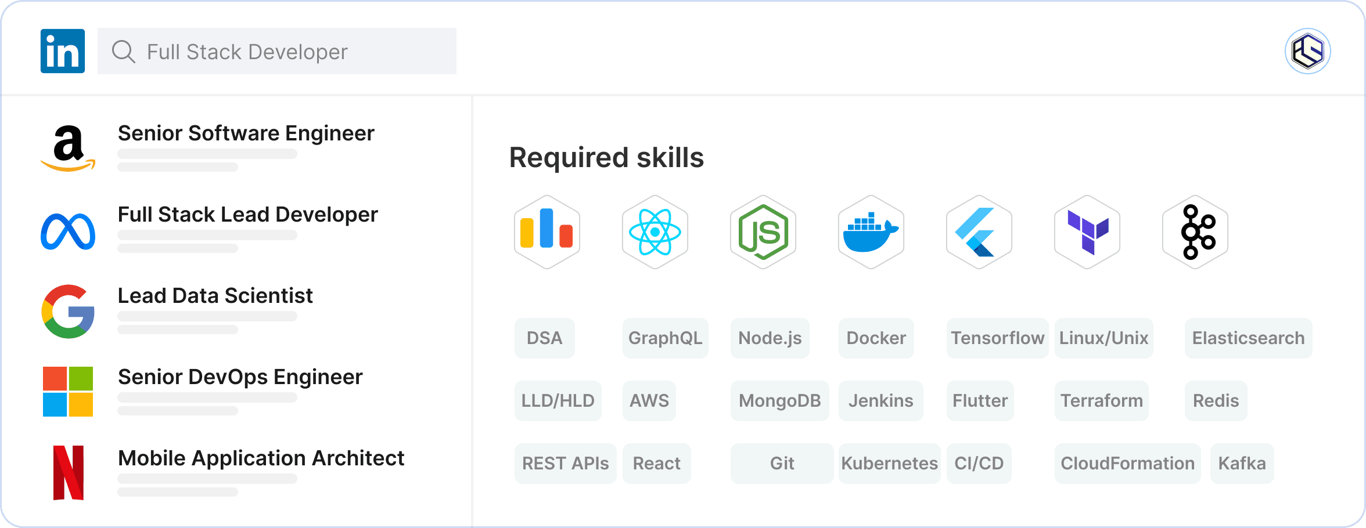The width and height of the screenshot is (1366, 528).
Task: Click the Kafka skill tag
Action: (x=1242, y=464)
